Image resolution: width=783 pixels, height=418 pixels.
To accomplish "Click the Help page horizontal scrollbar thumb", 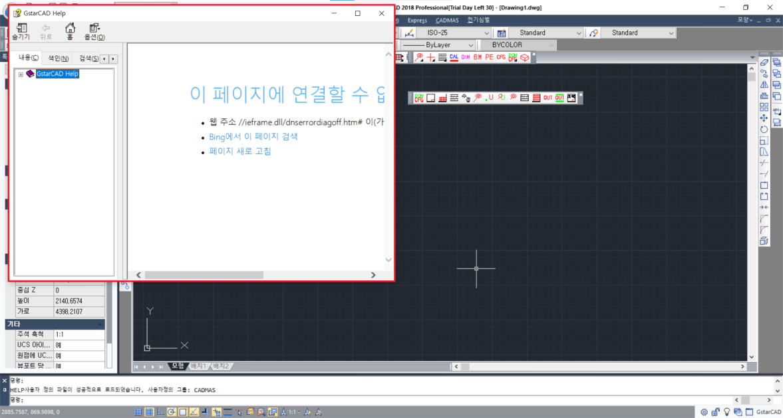I will [x=204, y=275].
